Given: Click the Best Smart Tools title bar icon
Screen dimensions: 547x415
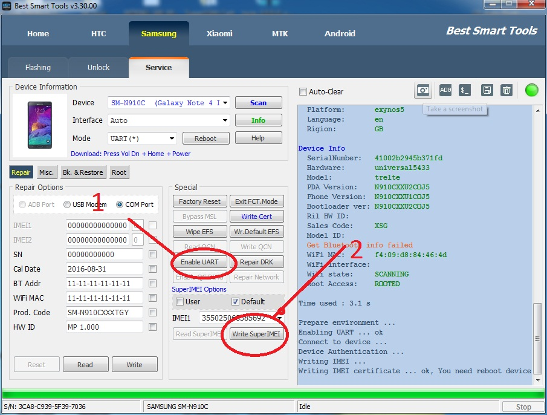Looking at the screenshot, I should (x=6, y=5).
